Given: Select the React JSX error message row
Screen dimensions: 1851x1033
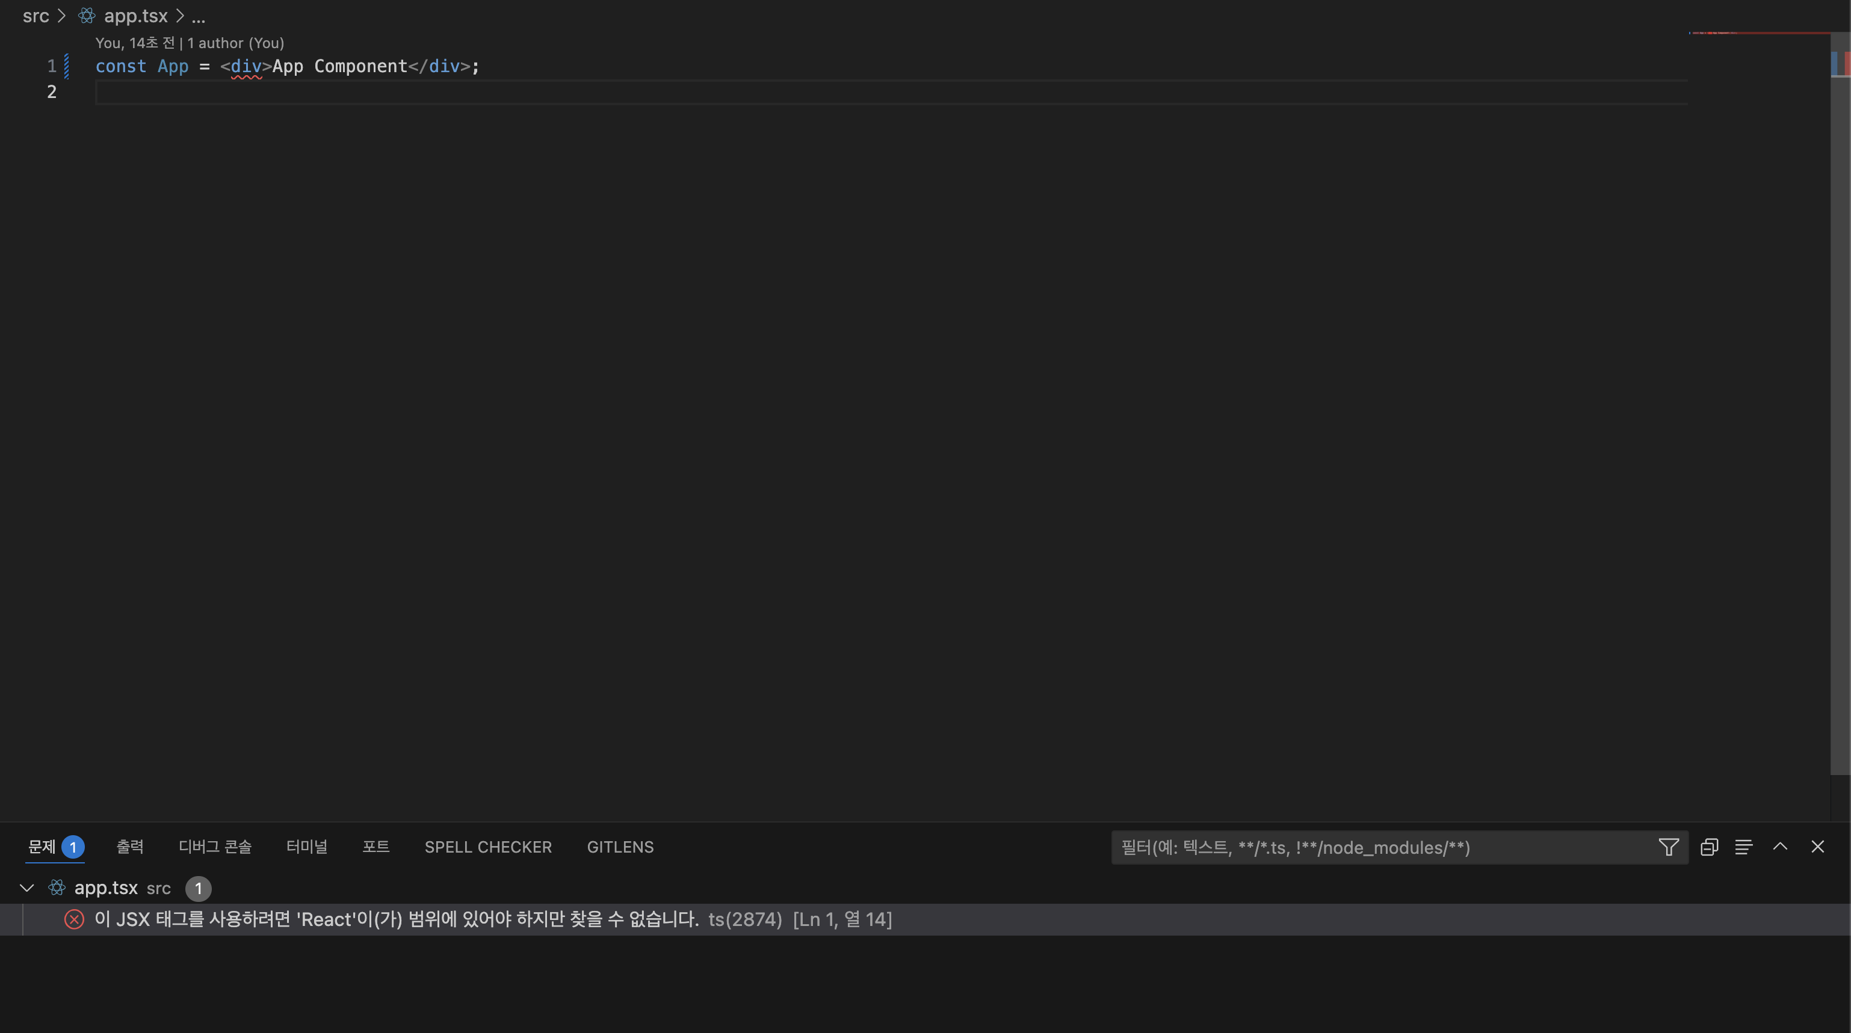Looking at the screenshot, I should [x=396, y=919].
